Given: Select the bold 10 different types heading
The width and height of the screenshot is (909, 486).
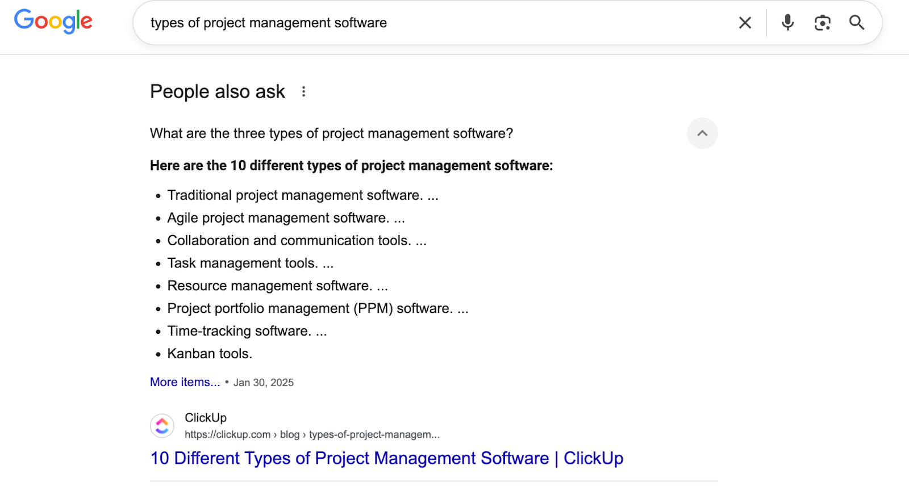Looking at the screenshot, I should click(x=351, y=166).
